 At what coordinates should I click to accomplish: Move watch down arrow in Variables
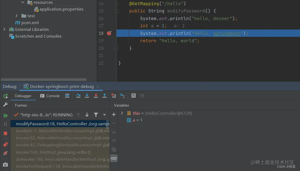click(x=114, y=141)
